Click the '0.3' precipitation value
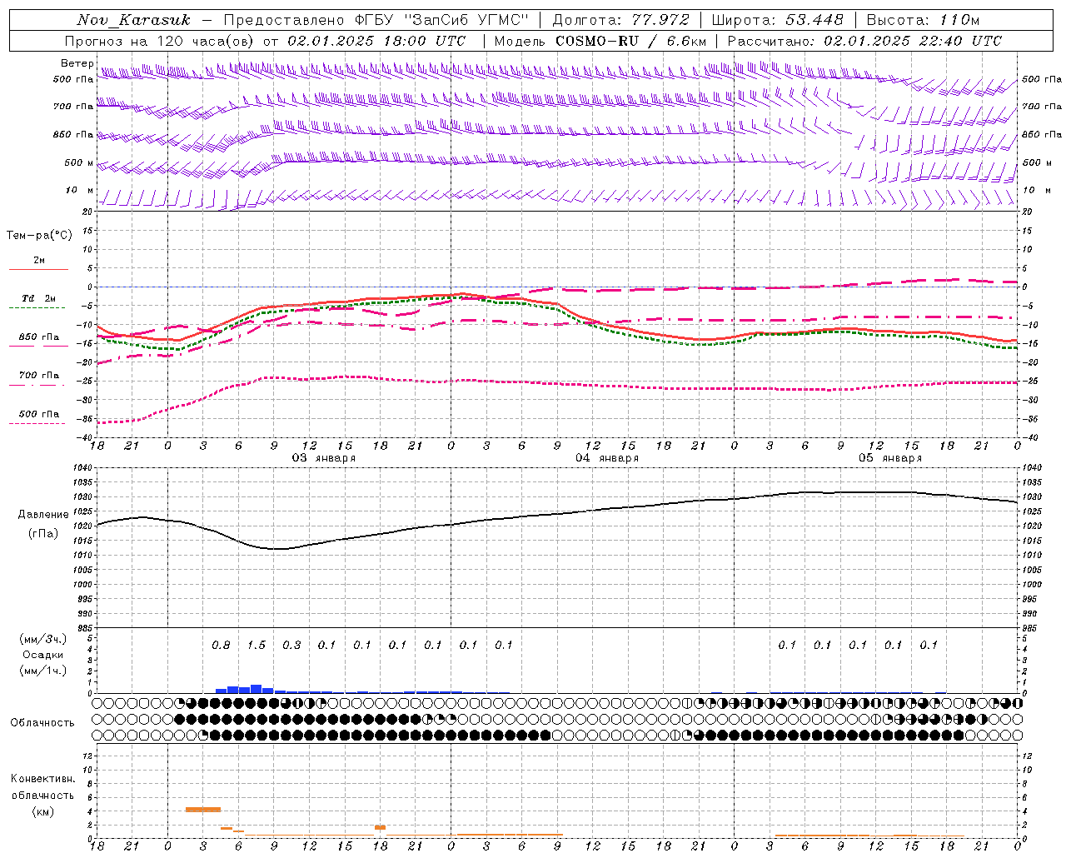 click(291, 645)
